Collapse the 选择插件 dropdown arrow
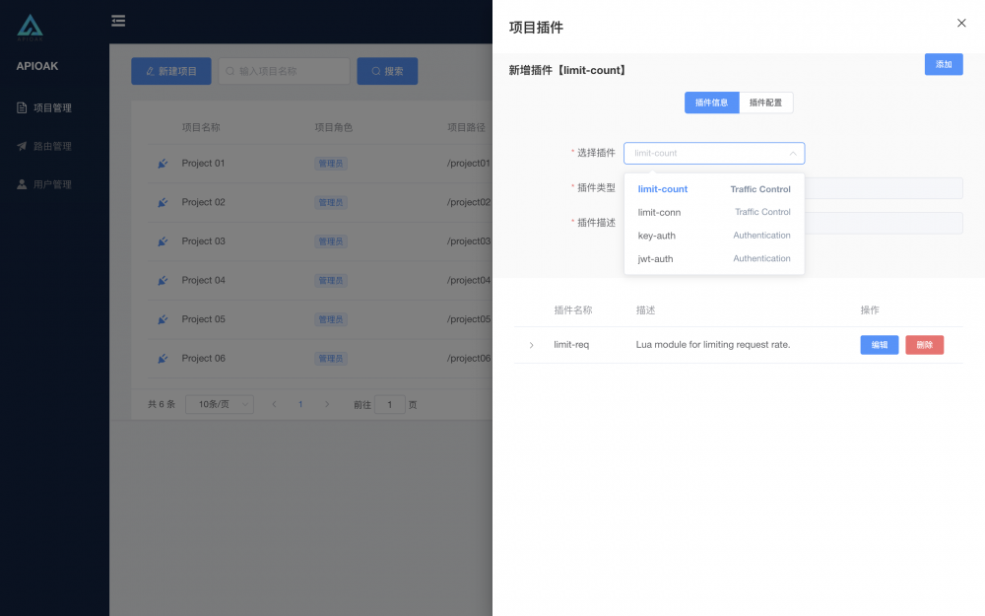This screenshot has height=616, width=985. click(x=792, y=153)
